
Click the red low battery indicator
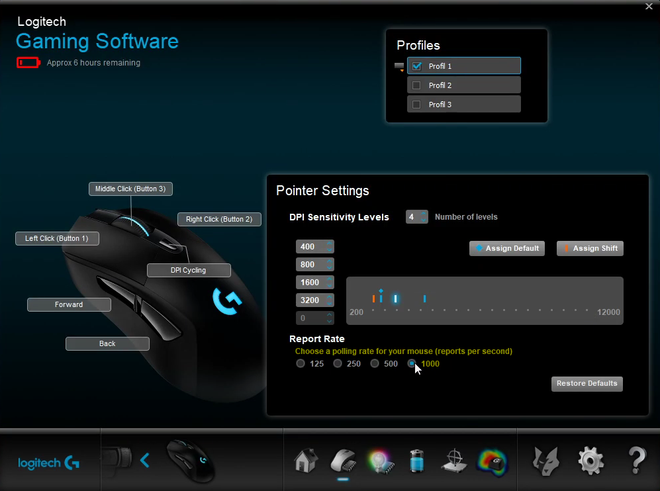tap(28, 63)
